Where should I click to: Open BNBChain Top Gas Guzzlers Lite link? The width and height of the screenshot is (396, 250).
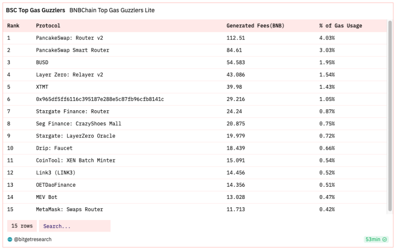pyautogui.click(x=112, y=10)
